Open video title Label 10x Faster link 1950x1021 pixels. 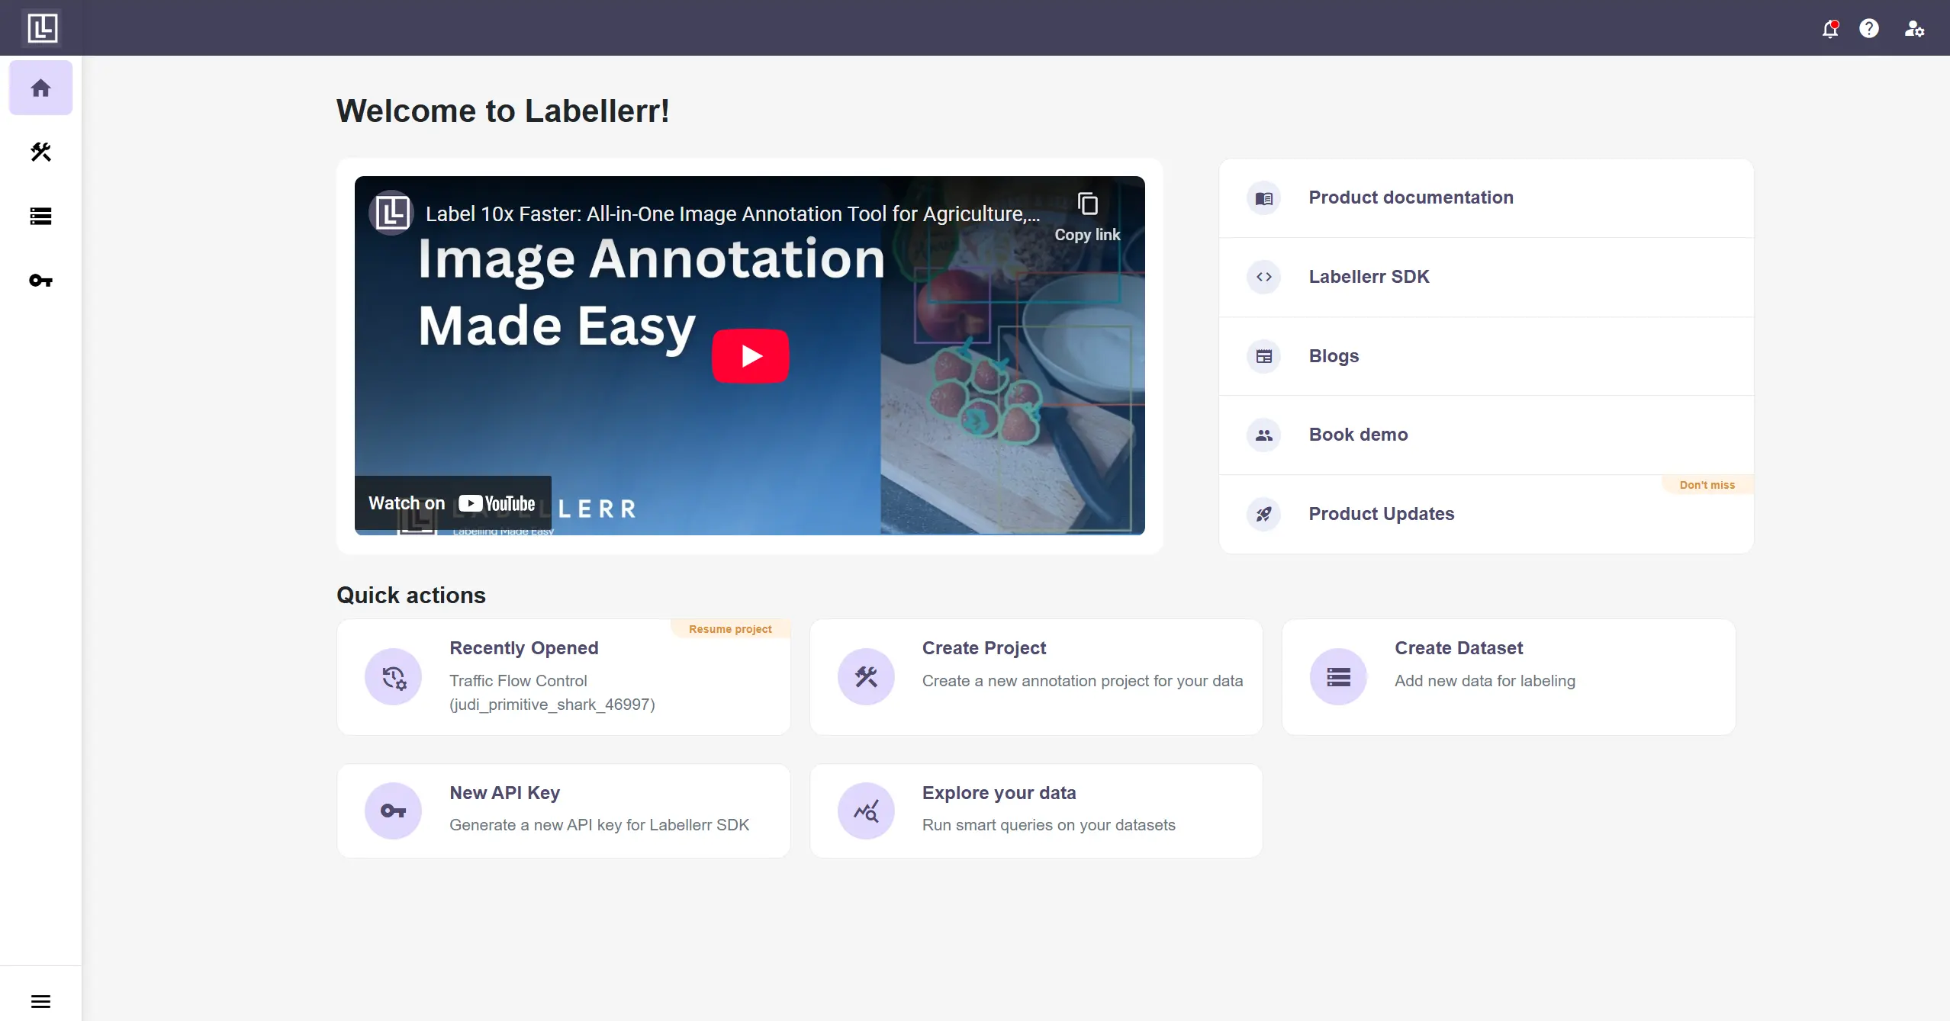[732, 214]
